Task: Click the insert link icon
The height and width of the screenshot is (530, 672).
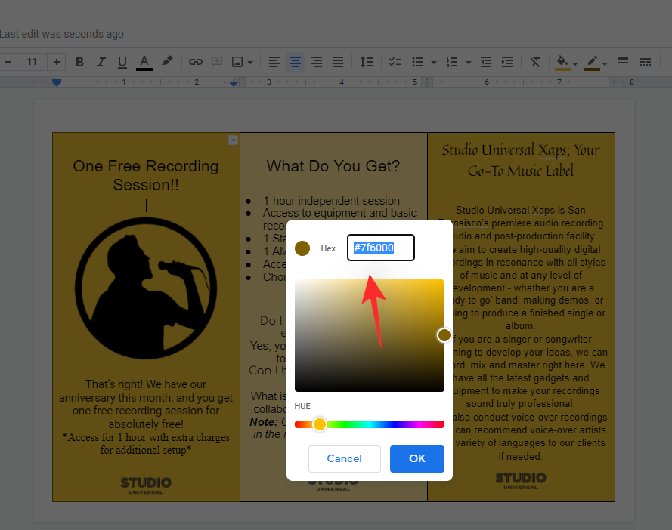Action: pyautogui.click(x=196, y=61)
